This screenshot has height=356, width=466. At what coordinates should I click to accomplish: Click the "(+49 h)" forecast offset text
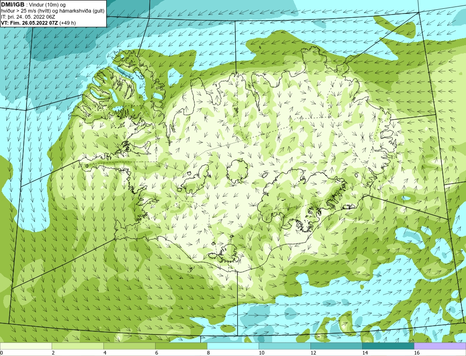click(x=68, y=23)
